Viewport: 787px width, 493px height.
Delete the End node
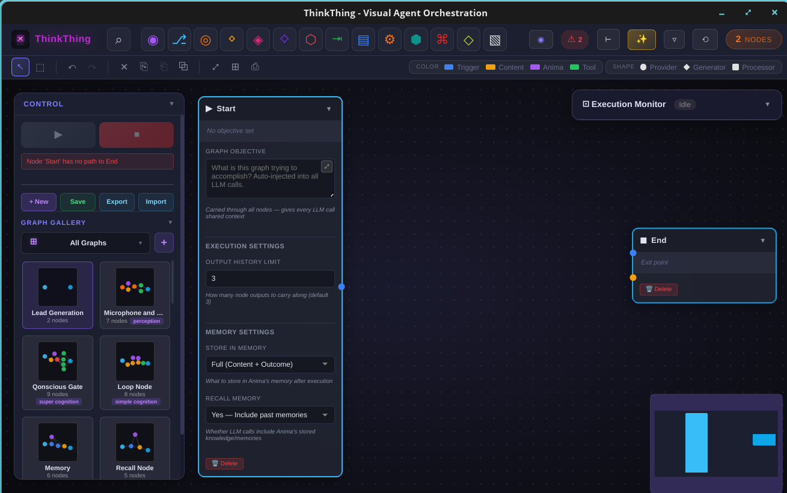click(x=658, y=289)
